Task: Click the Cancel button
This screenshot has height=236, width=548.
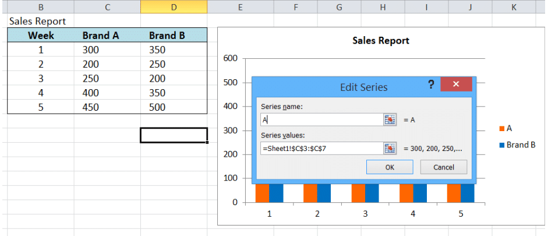Action: [444, 167]
